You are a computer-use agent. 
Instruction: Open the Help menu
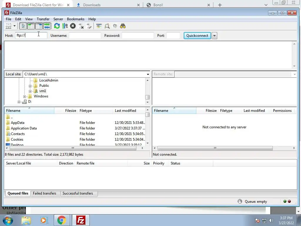(92, 19)
